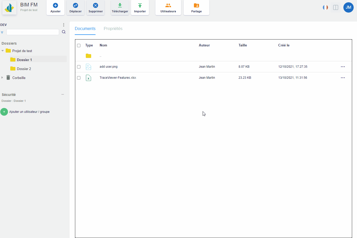The width and height of the screenshot is (357, 238).
Task: Click Ajouter un utilisateur / groupe
Action: tap(29, 112)
